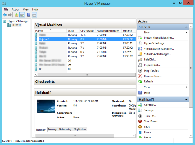Click the Import Virtual Machine icon
The height and width of the screenshot is (145, 195).
(140, 38)
